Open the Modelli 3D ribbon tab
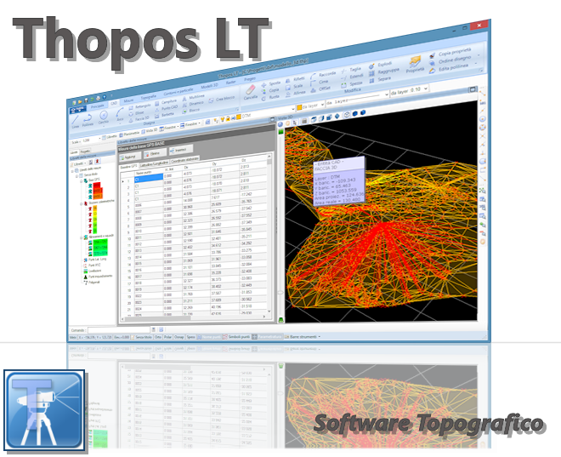This screenshot has width=561, height=457. (209, 86)
